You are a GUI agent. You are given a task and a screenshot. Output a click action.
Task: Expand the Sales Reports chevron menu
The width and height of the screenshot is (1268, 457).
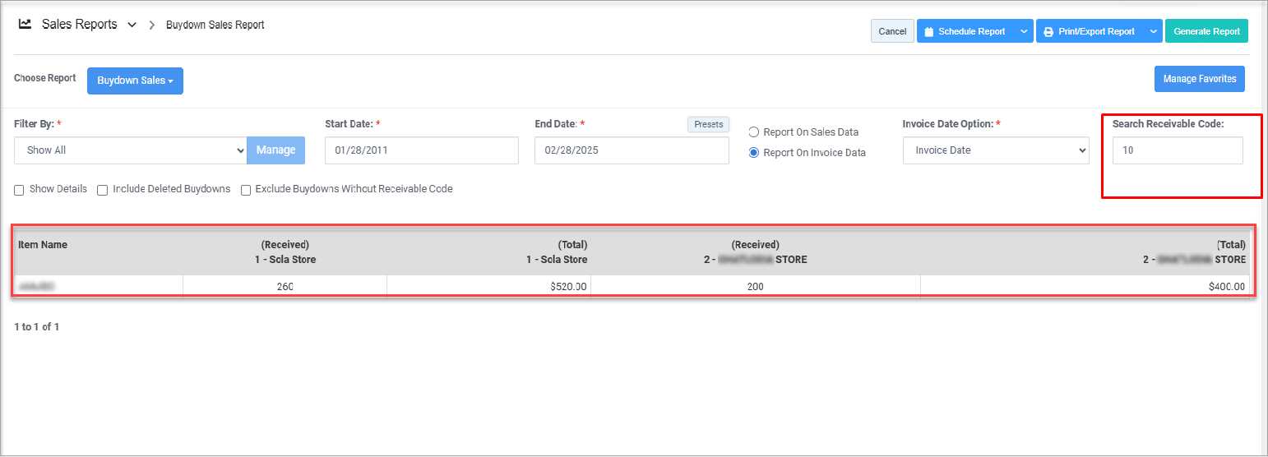point(132,25)
